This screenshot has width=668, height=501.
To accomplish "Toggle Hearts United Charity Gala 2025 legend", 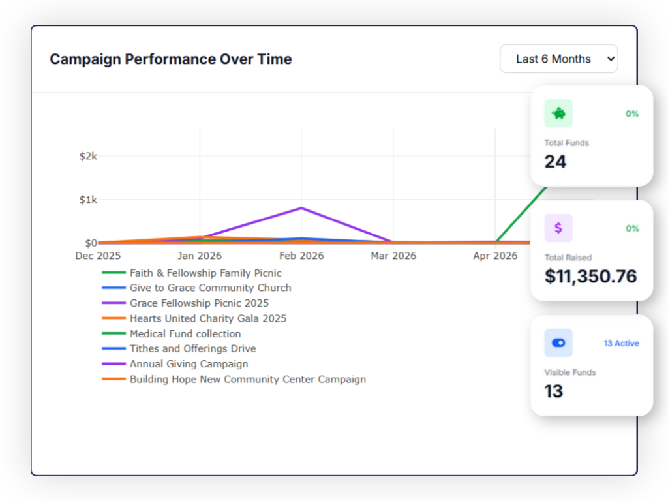I will [x=194, y=318].
